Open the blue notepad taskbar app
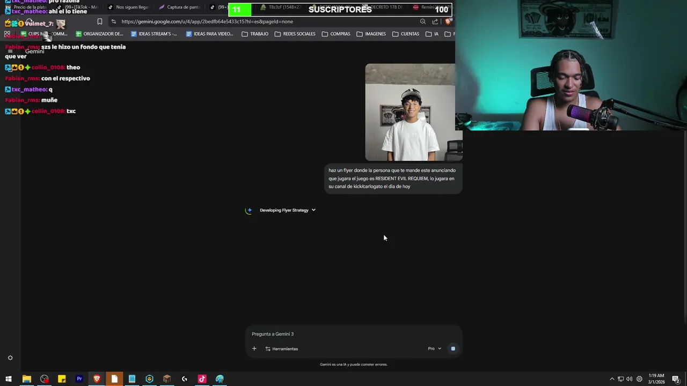The image size is (687, 386). tap(131, 379)
